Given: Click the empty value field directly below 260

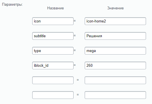Looking at the screenshot, I should (115, 80).
